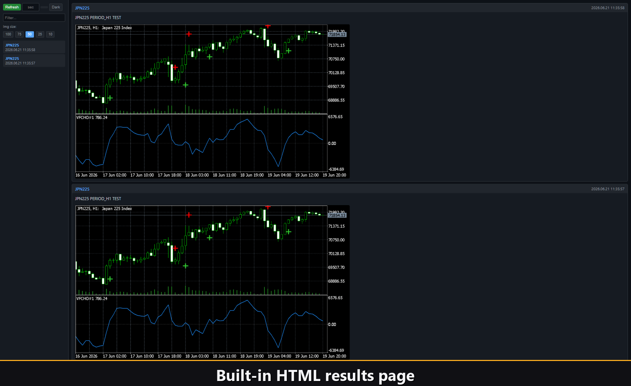This screenshot has width=631, height=386.
Task: Click green cross marker near 17 Jun 02:00
Action: (110, 98)
